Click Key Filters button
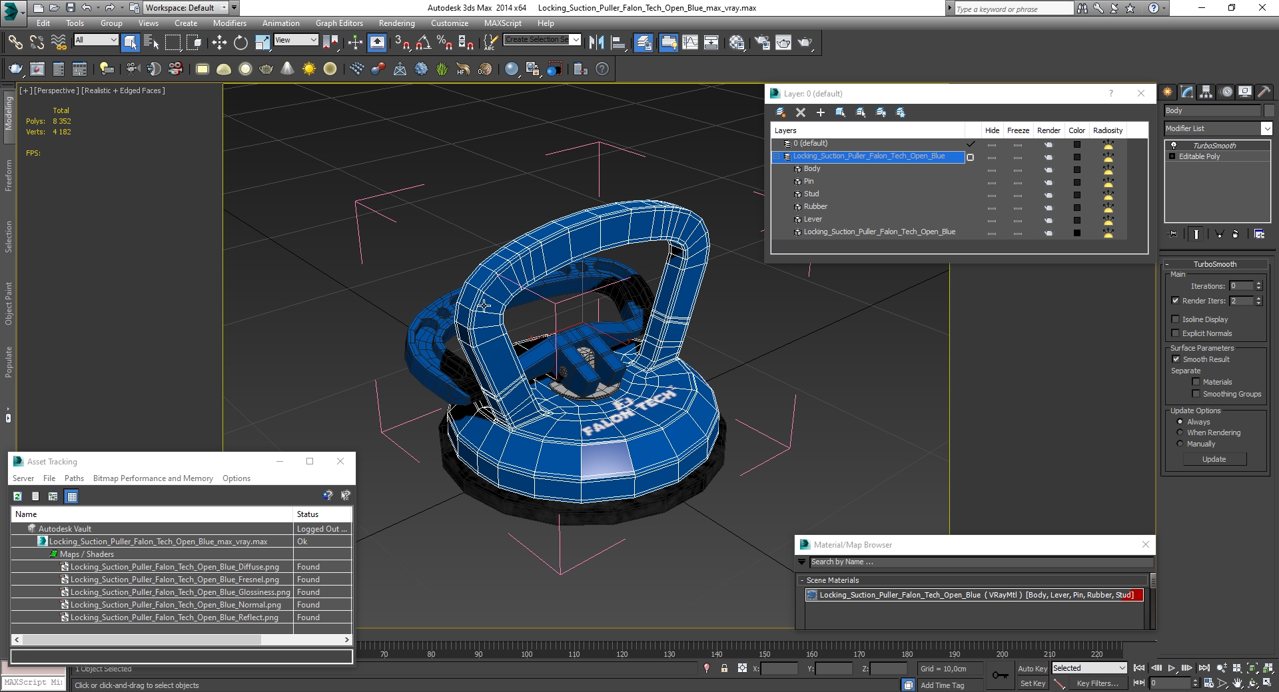Image resolution: width=1279 pixels, height=692 pixels. point(1098,683)
